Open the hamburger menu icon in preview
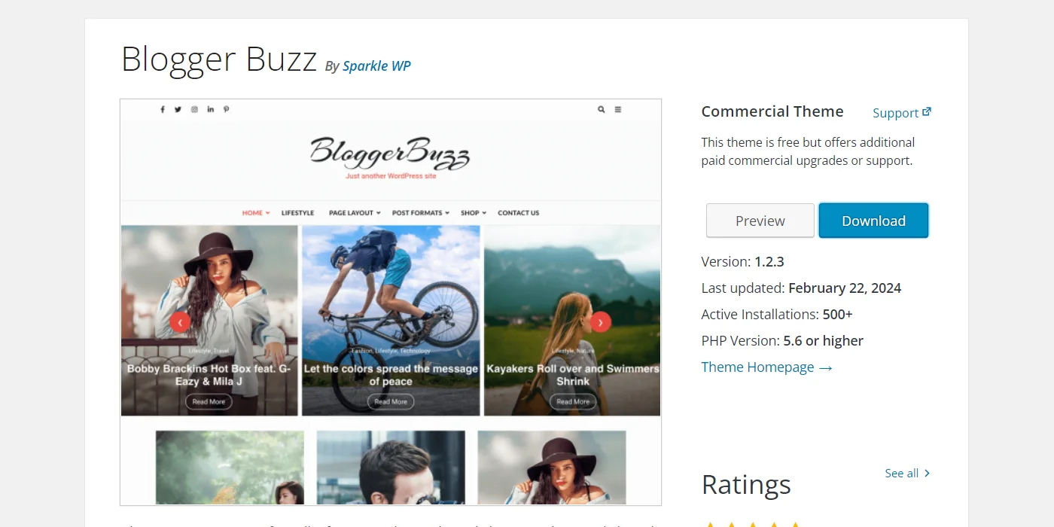 [618, 109]
